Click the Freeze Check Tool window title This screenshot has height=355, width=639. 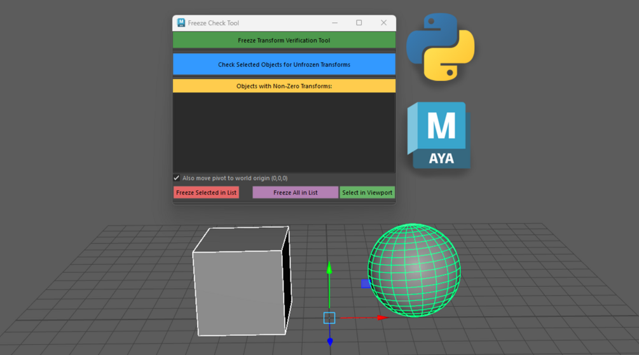point(213,23)
